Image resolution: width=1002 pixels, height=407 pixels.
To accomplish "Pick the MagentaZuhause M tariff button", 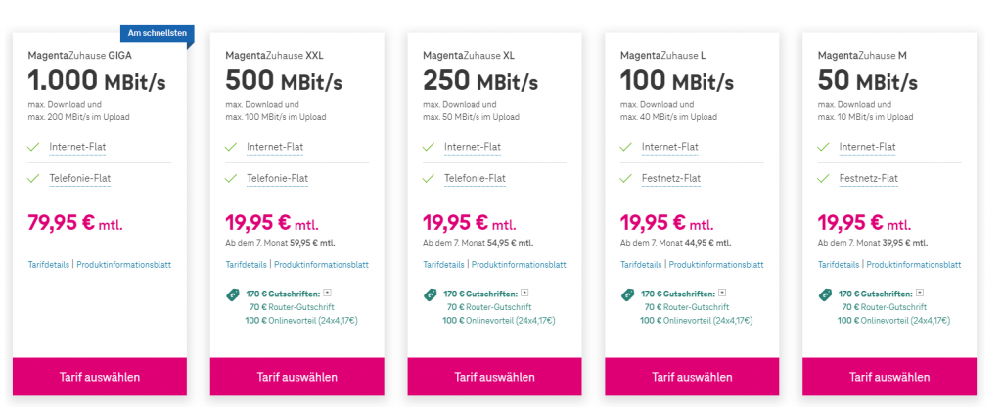I will click(889, 377).
